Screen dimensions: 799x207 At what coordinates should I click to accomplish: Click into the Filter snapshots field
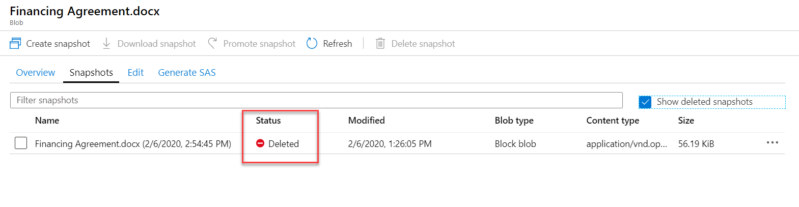316,100
